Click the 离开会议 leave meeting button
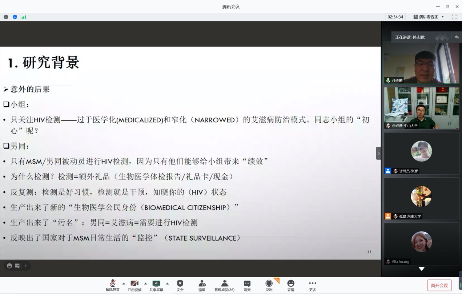Viewport: 462px width, 294px height. (x=439, y=285)
